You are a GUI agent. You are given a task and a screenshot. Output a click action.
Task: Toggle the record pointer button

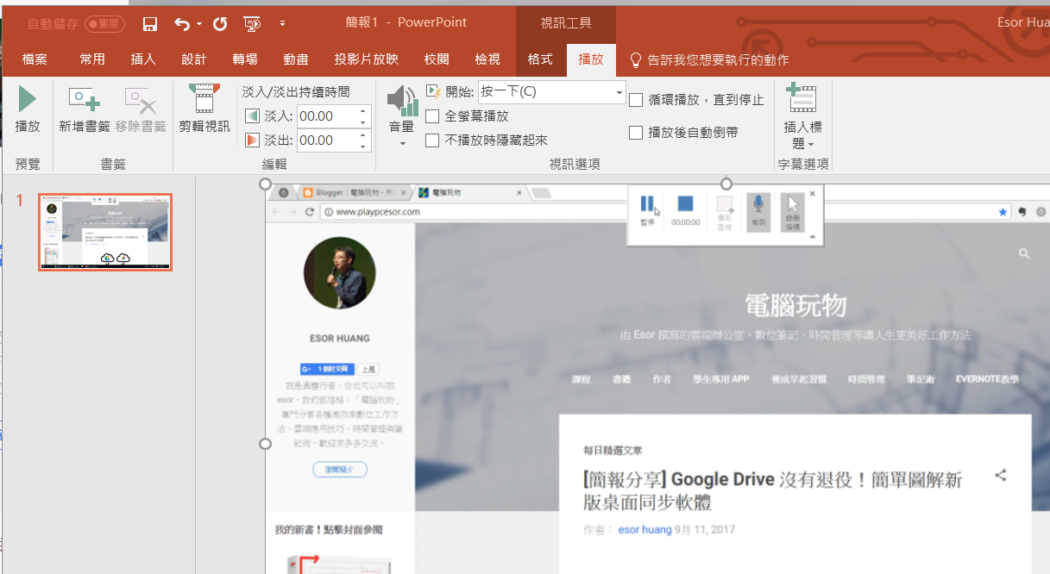(793, 210)
